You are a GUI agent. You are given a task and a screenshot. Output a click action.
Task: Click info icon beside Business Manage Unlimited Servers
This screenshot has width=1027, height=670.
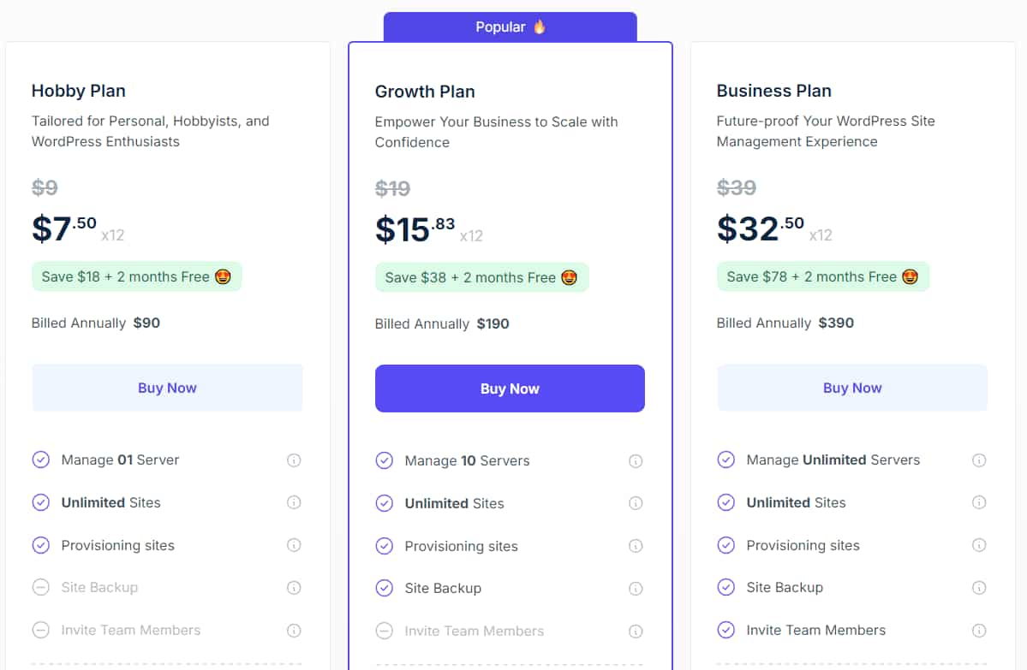979,460
